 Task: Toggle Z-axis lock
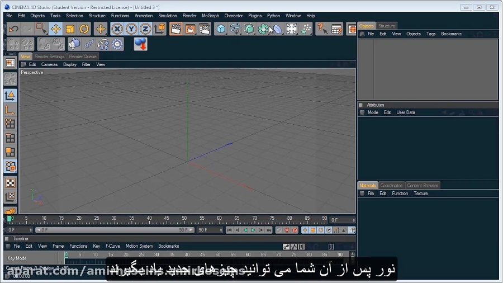click(145, 29)
